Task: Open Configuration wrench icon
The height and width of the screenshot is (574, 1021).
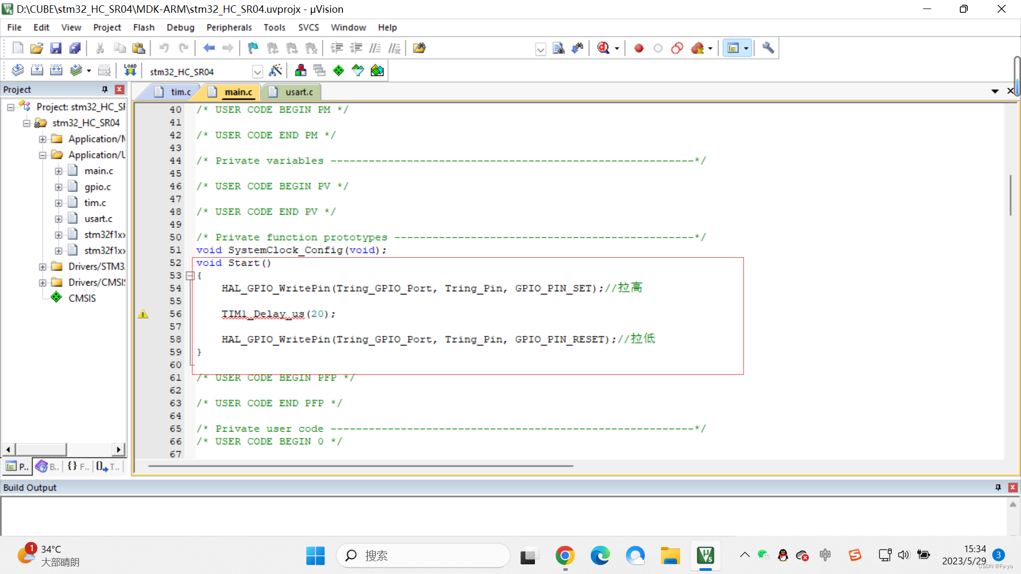Action: 768,48
